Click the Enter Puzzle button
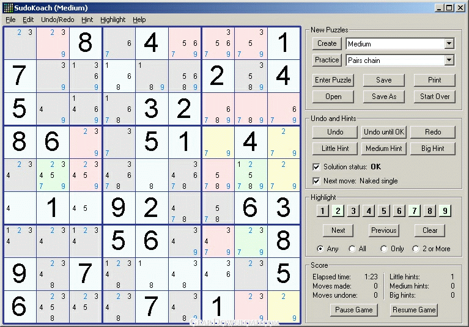Screen dimensions: 469x327 [x=333, y=80]
